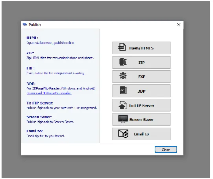Click the HTML: heading text

coord(32,38)
